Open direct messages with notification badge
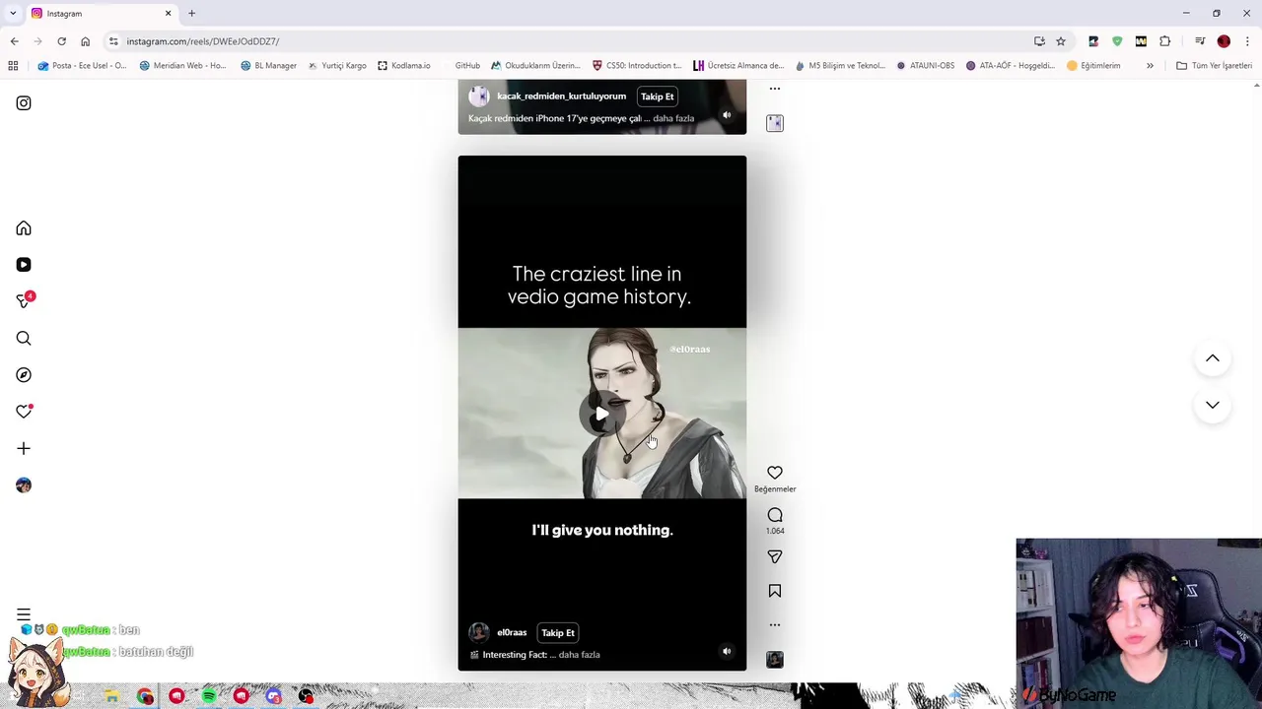Viewport: 1262px width, 709px height. (25, 300)
